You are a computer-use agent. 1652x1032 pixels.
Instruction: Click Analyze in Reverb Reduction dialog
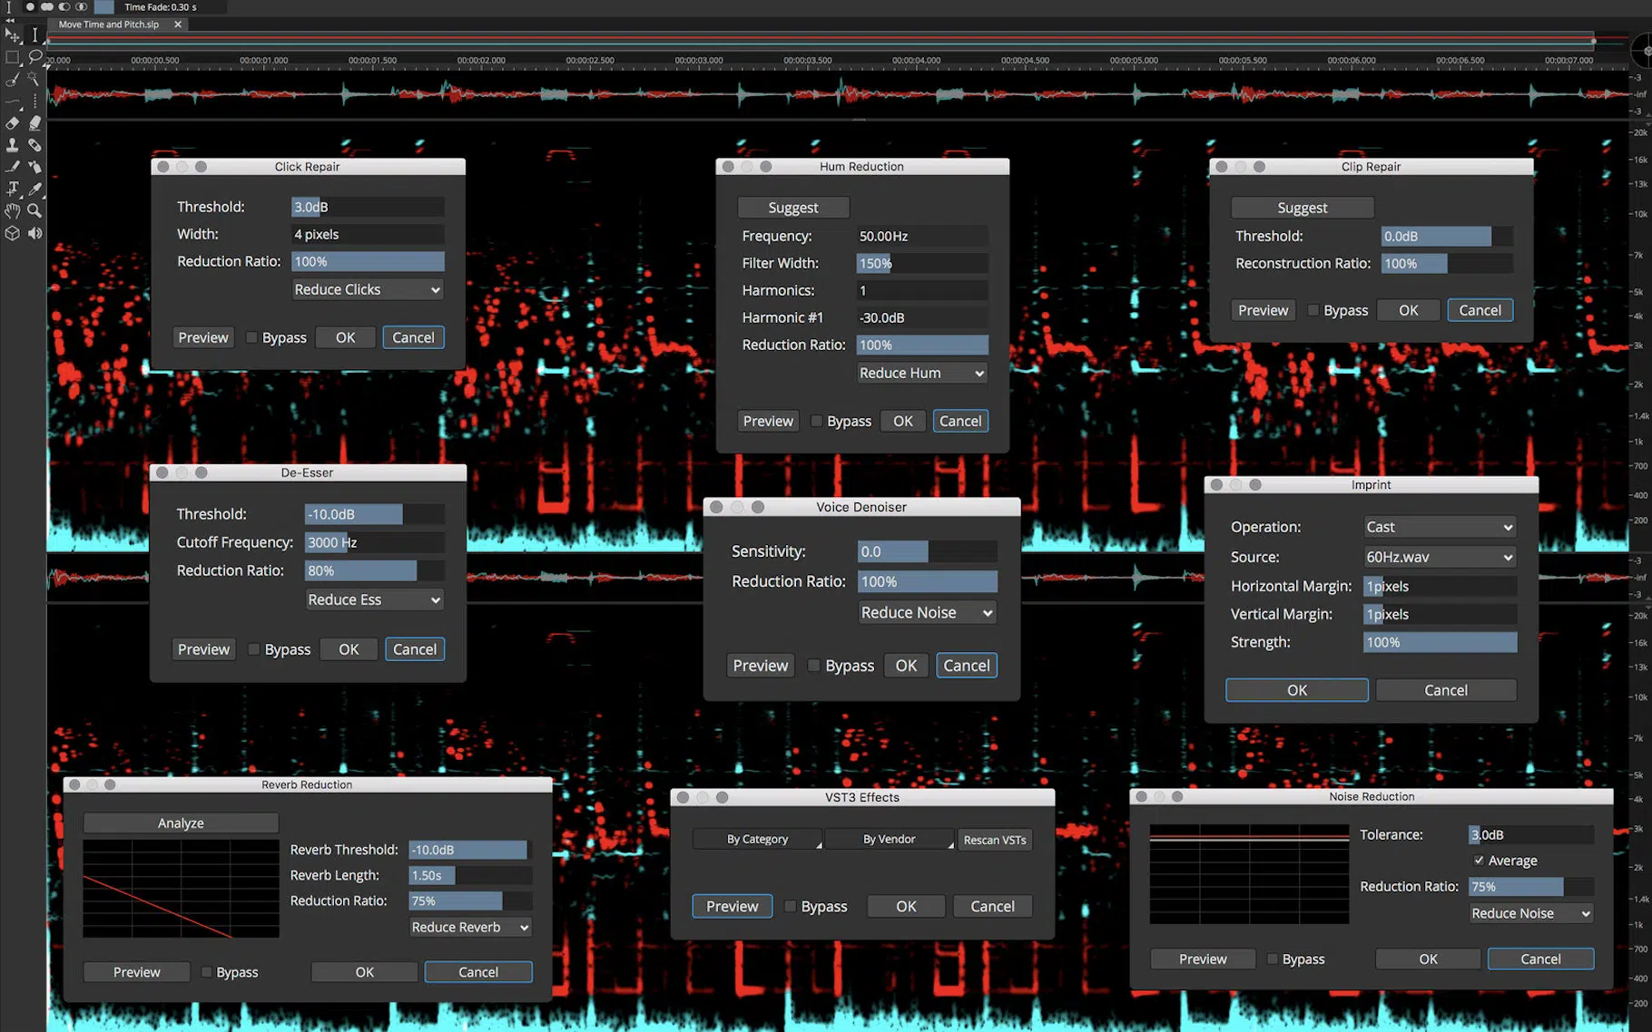[181, 823]
